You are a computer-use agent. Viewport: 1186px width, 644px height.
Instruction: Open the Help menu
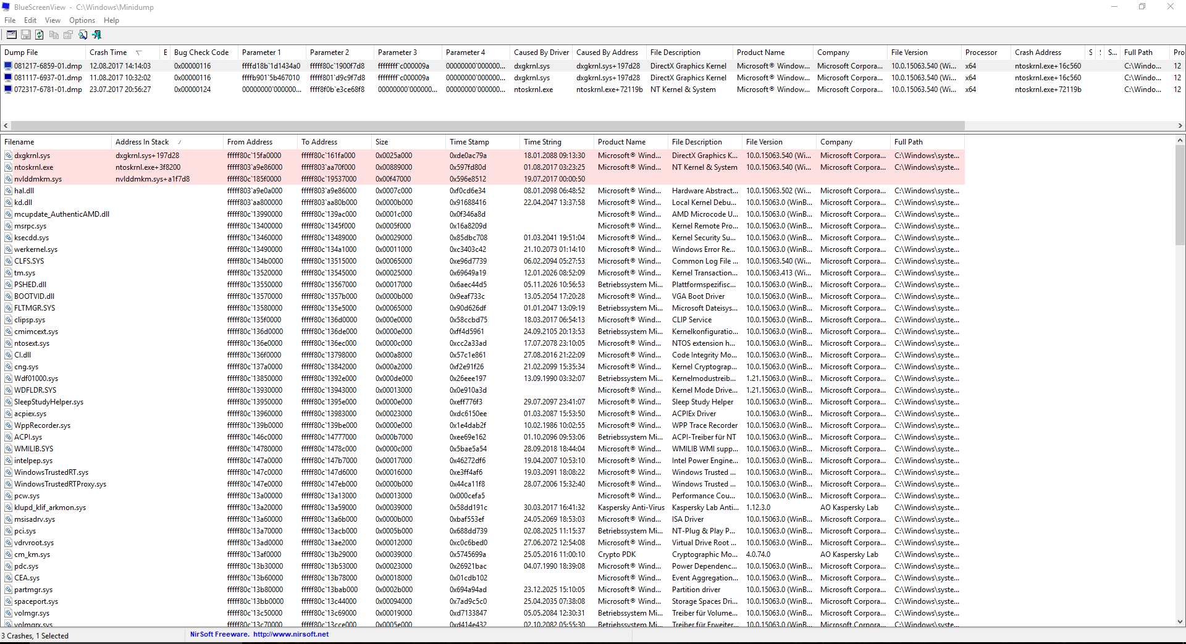[111, 20]
